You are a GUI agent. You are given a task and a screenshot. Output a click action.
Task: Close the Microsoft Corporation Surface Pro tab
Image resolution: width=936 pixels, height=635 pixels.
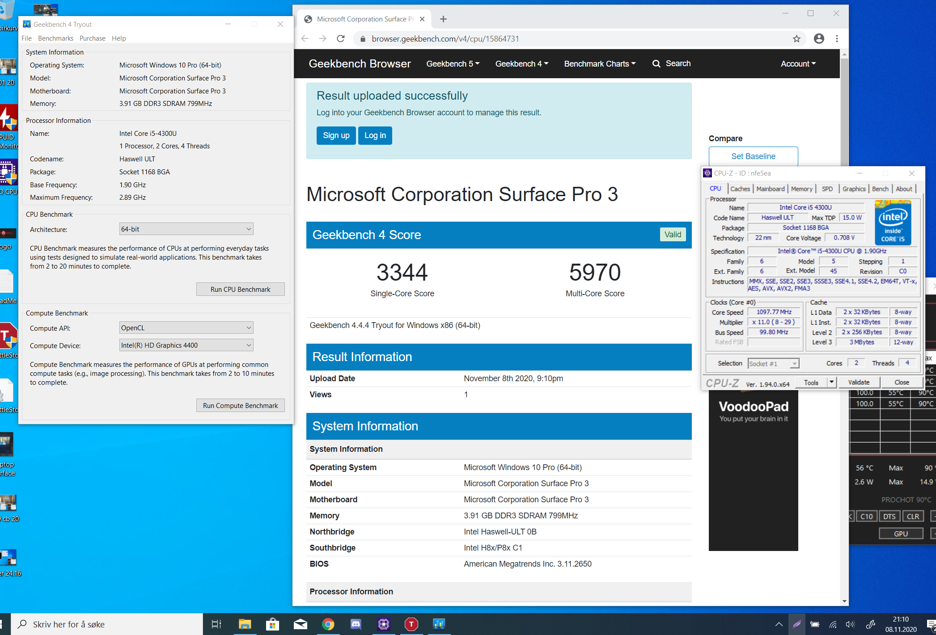pos(422,19)
